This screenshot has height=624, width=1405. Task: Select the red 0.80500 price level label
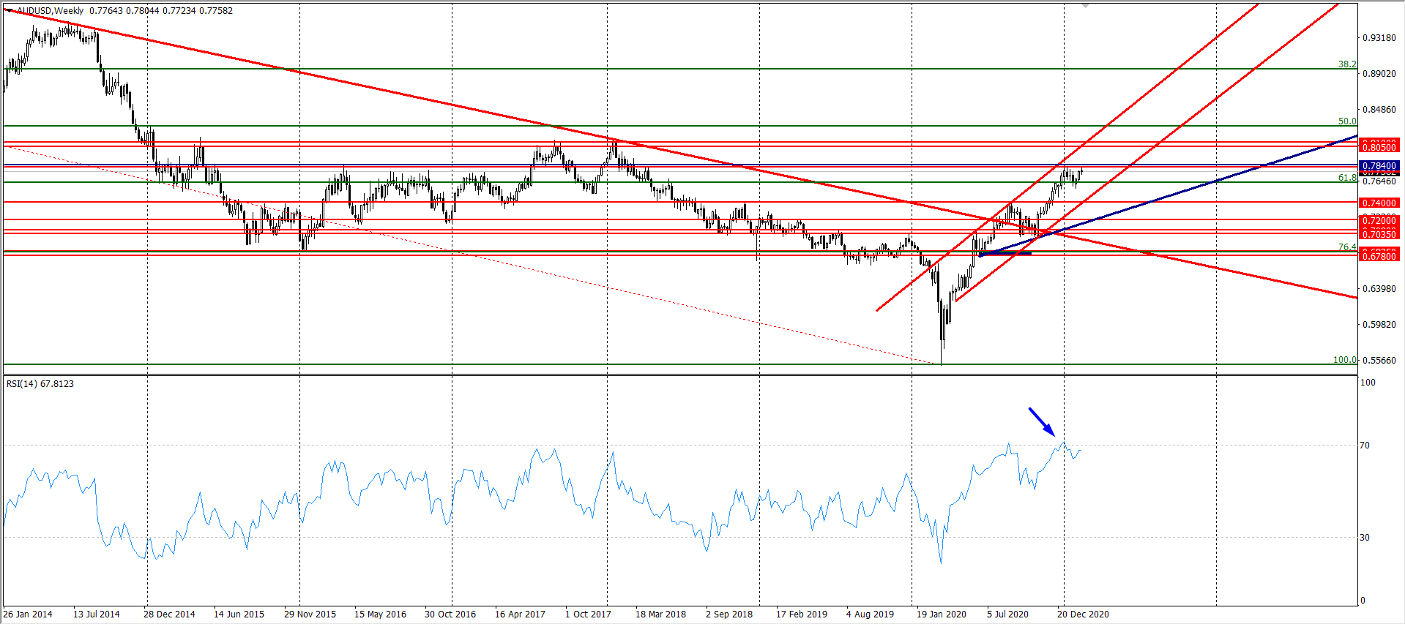(1379, 147)
